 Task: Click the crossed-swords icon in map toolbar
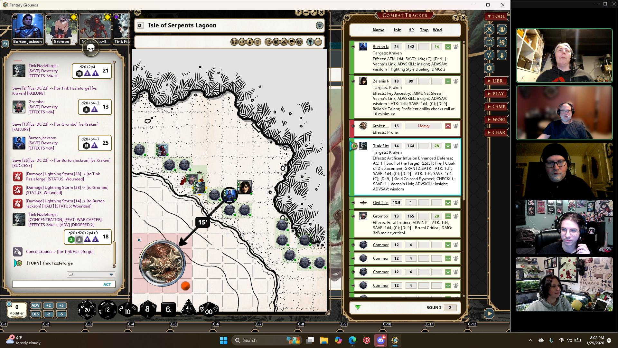(x=284, y=42)
